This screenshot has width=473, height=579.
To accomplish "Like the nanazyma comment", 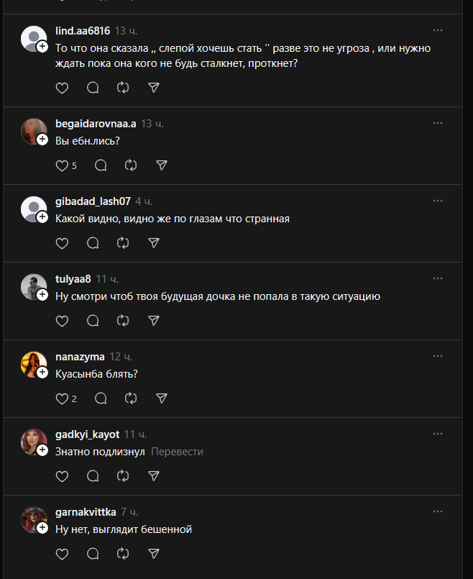I will pos(62,398).
